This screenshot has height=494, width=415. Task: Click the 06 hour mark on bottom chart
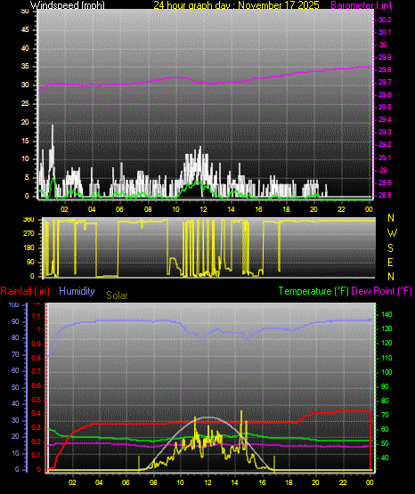pyautogui.click(x=126, y=482)
